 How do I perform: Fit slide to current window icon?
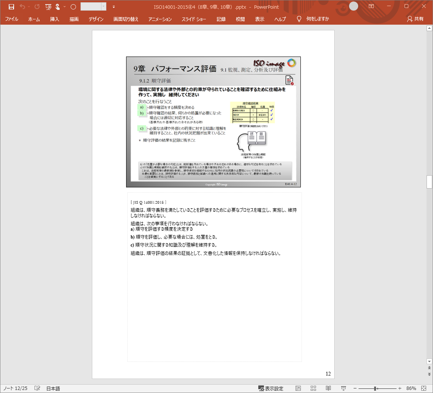pyautogui.click(x=424, y=388)
